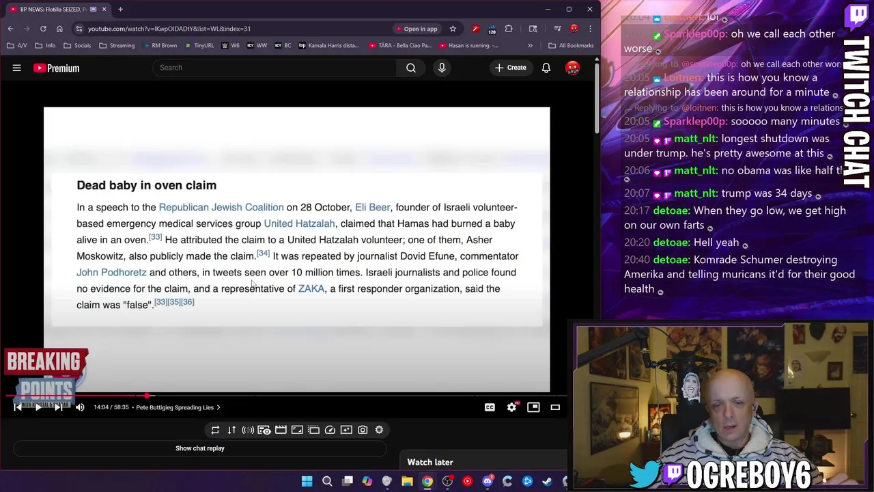Open the WW bookmark

tap(257, 46)
